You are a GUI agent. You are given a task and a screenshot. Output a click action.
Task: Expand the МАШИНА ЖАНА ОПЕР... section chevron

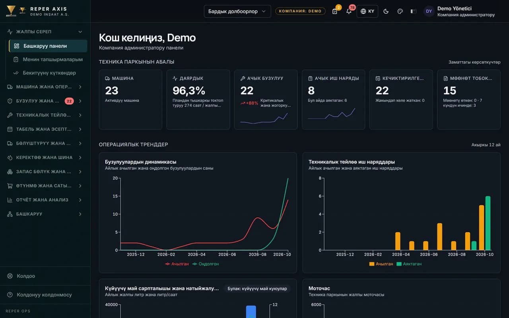(x=80, y=87)
